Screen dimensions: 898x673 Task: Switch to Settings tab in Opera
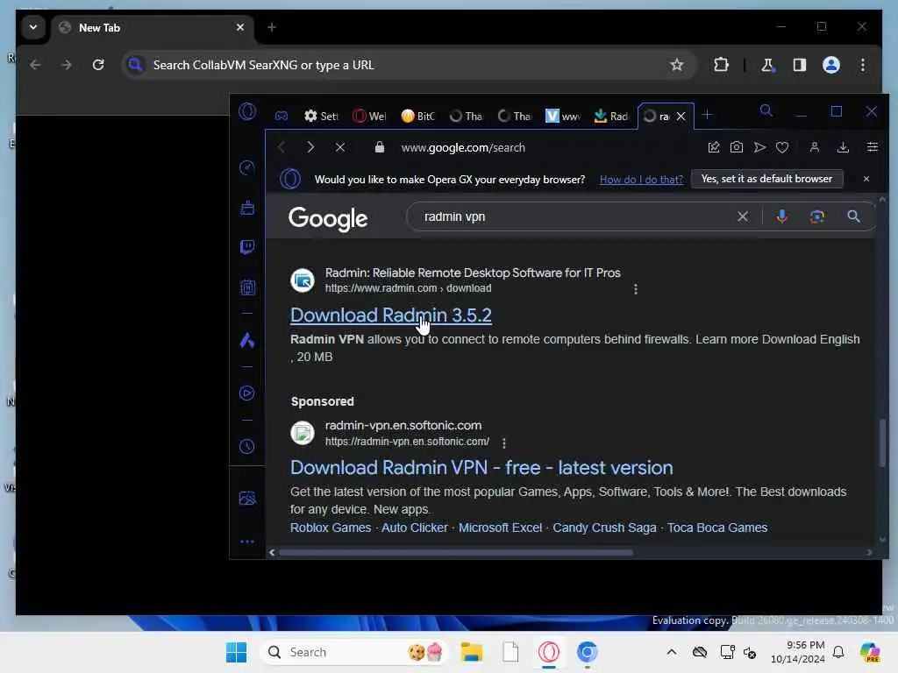coord(321,117)
